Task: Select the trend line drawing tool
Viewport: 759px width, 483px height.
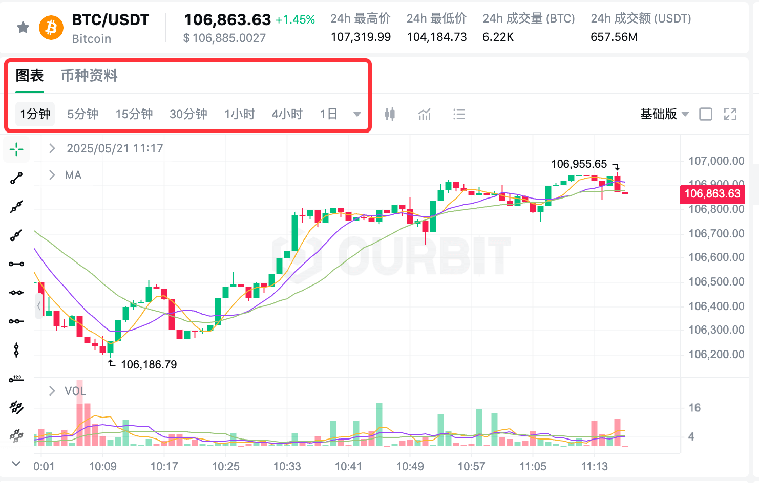Action: point(16,178)
